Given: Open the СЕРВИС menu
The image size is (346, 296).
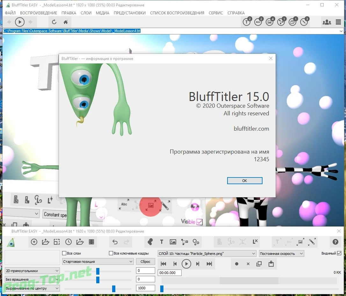Looking at the screenshot, I should point(216,13).
